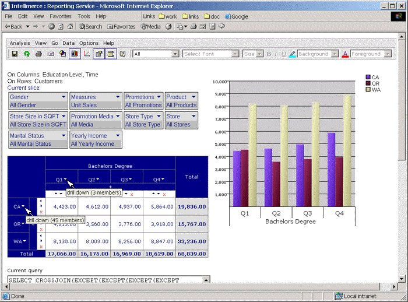Click the Print icon in analysis toolbar
This screenshot has height=302, width=408.
pyautogui.click(x=38, y=54)
